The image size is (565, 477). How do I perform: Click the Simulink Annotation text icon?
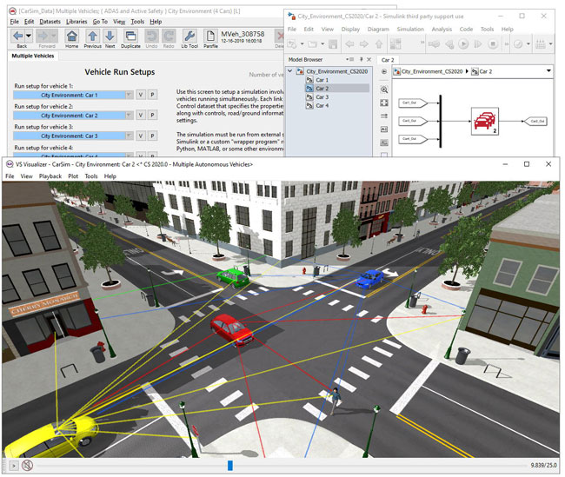pos(384,129)
